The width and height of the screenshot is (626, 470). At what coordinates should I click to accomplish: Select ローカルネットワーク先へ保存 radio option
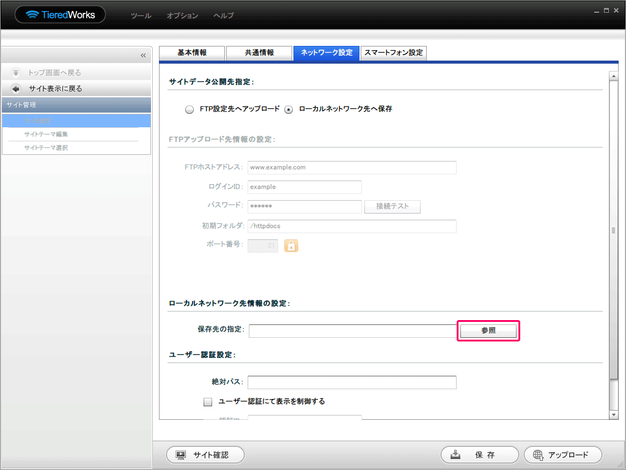click(289, 110)
